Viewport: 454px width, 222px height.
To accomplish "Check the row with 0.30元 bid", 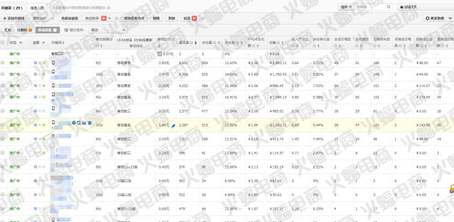I will (x=3, y=110).
